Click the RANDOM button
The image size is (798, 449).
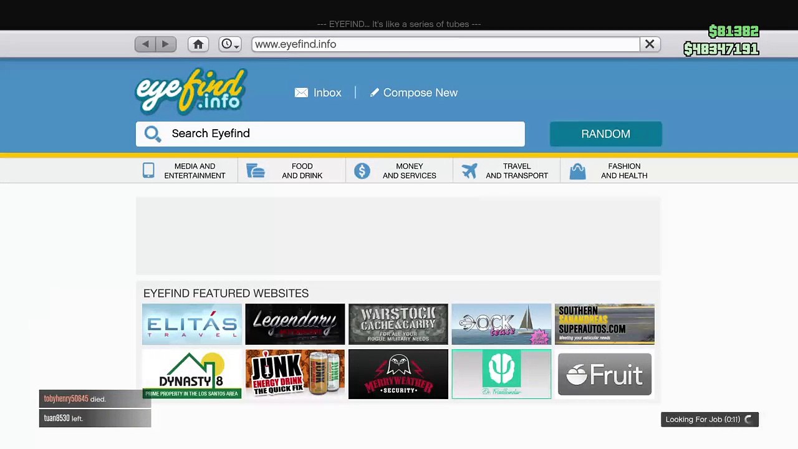point(605,134)
